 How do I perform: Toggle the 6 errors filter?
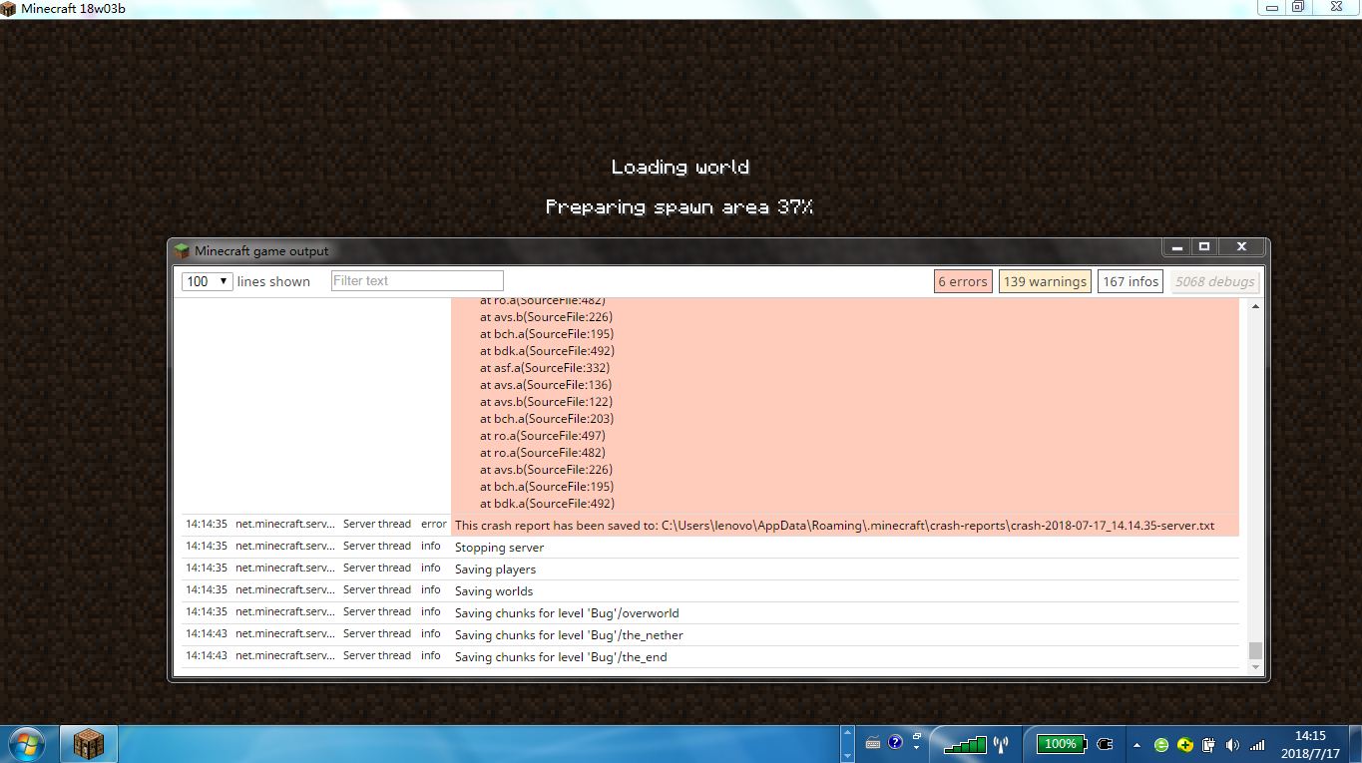point(963,281)
